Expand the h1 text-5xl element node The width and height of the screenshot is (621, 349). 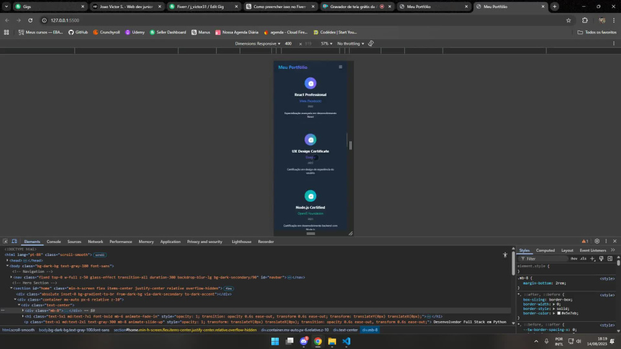[x=23, y=316]
